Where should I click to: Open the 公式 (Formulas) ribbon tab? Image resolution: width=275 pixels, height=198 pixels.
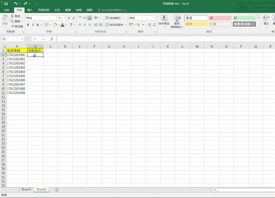[x=57, y=10]
